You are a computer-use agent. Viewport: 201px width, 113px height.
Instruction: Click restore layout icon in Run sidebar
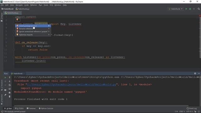click(5, 90)
